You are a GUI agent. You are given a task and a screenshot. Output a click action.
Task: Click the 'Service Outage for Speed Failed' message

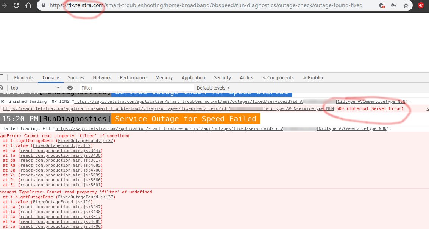click(186, 119)
